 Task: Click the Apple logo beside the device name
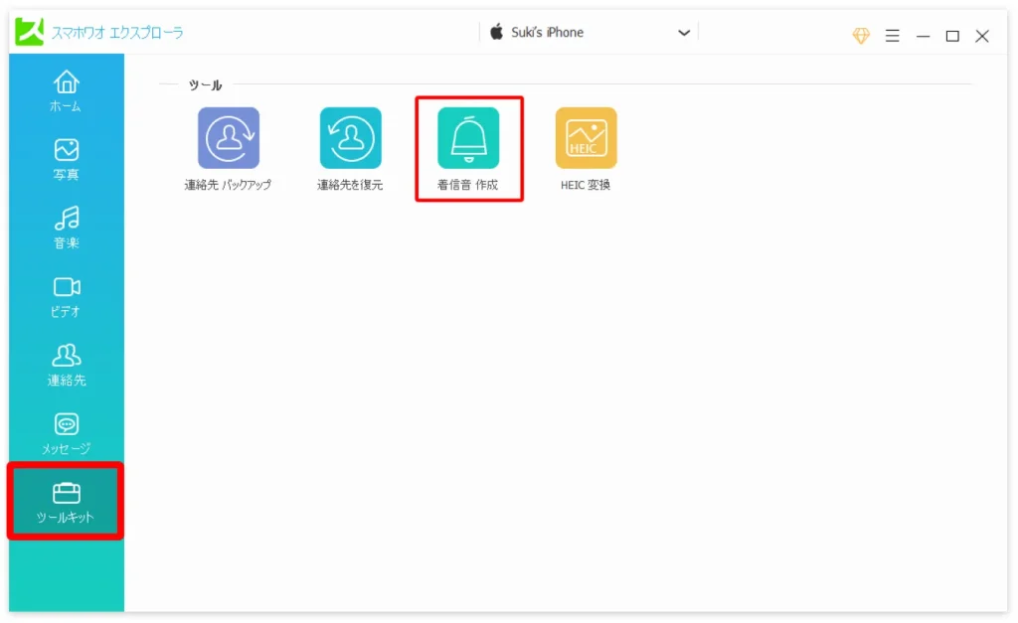(x=497, y=32)
